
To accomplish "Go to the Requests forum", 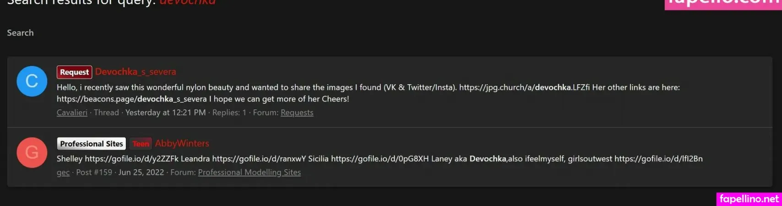I will point(297,113).
